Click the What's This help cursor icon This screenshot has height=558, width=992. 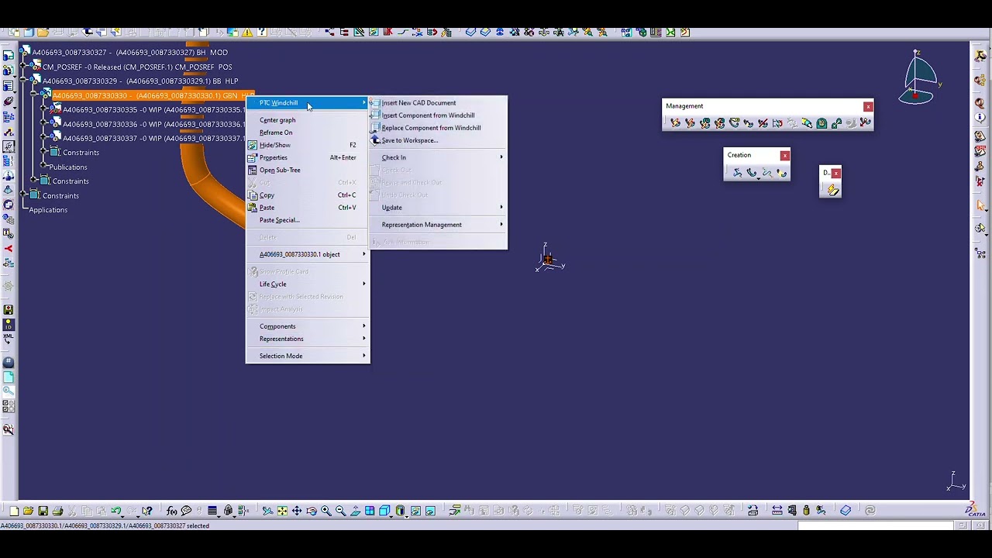(x=146, y=511)
